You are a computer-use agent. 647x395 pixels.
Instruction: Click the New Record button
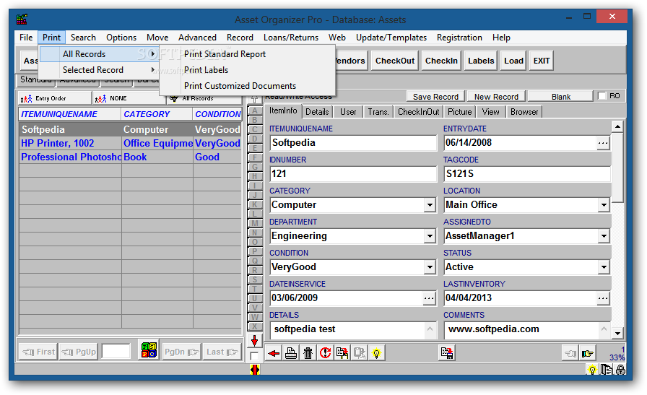[x=496, y=97]
